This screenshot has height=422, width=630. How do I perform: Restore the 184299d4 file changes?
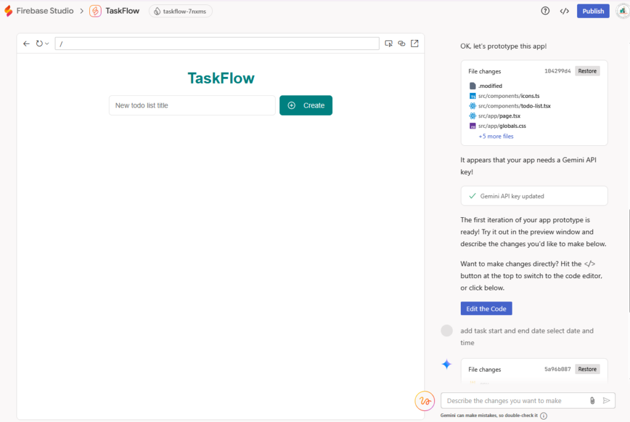coord(588,71)
